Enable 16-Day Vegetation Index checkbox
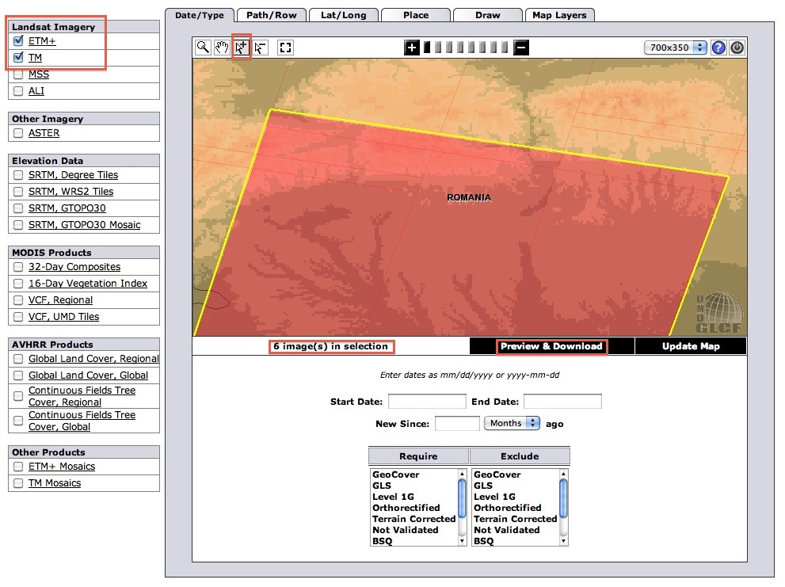 pos(18,284)
